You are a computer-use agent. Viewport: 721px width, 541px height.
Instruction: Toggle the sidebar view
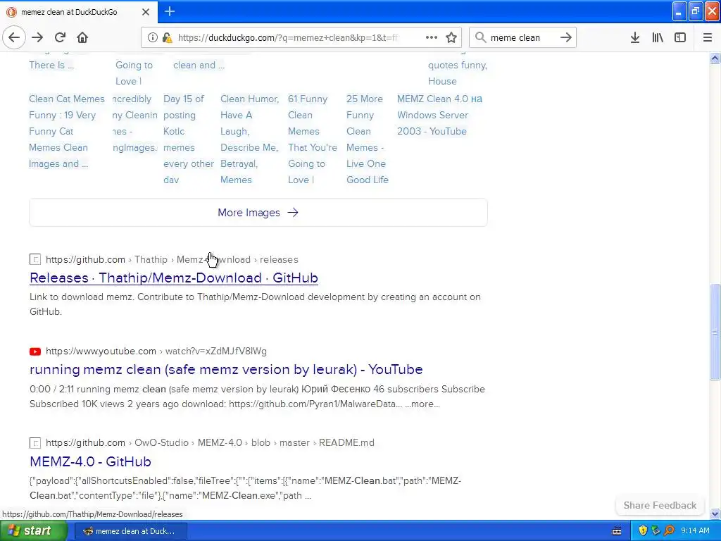pos(680,37)
